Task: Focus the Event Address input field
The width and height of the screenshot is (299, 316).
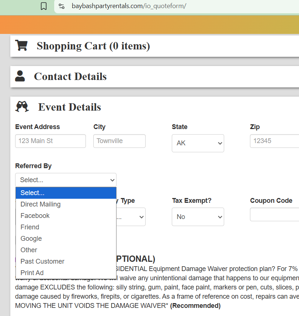Action: click(50, 141)
